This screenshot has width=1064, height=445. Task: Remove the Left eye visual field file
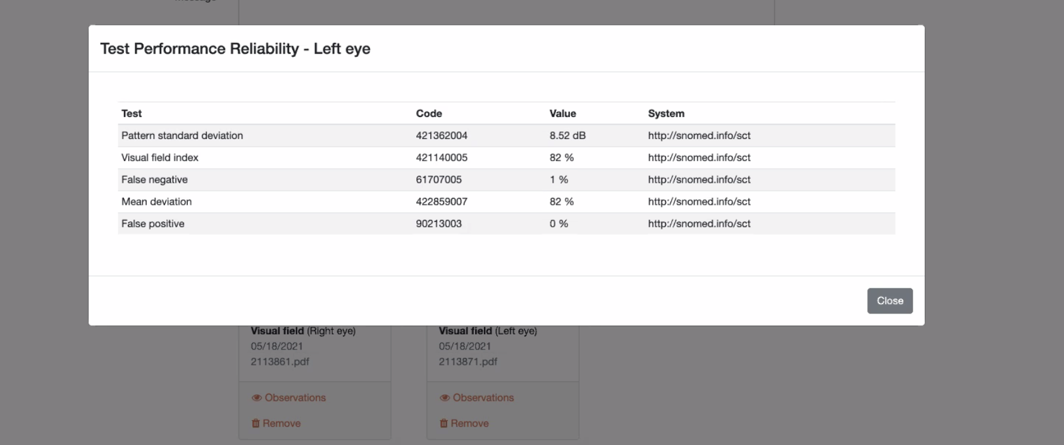[x=464, y=424]
